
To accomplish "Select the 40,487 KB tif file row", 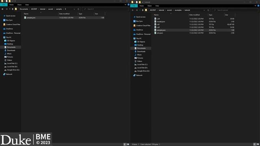I will (x=194, y=24).
